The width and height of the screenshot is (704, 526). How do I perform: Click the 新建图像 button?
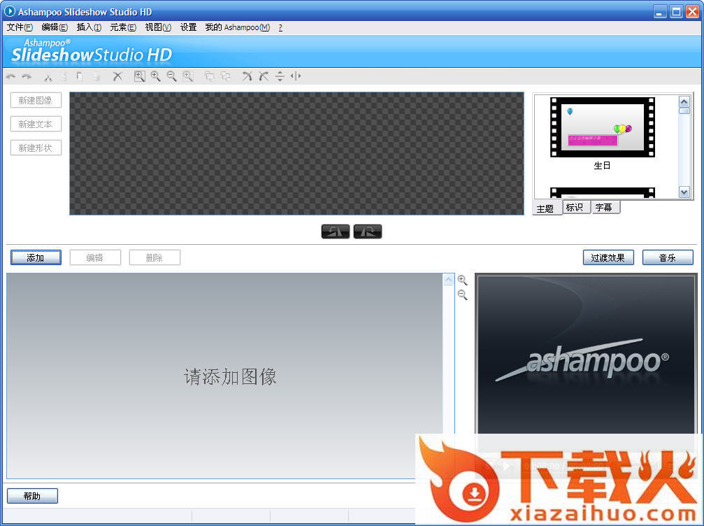(x=36, y=100)
